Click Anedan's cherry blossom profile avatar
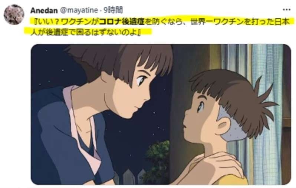The width and height of the screenshot is (296, 188). (x=14, y=14)
